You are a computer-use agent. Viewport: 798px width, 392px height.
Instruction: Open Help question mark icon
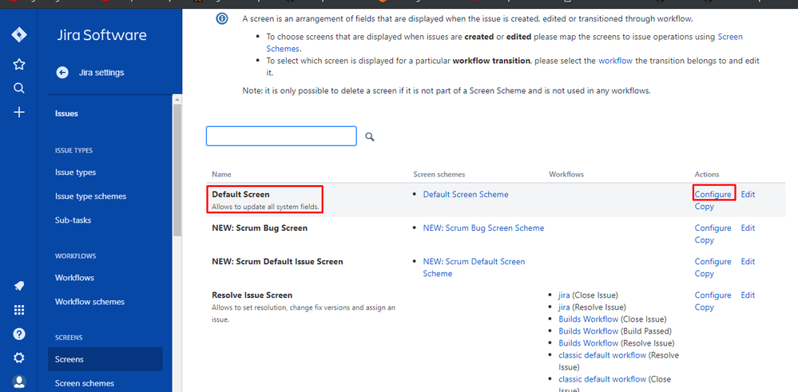coord(19,334)
